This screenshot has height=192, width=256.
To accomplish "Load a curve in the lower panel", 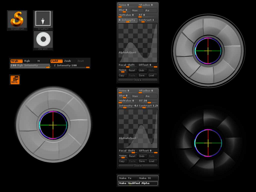I will click(152, 161).
